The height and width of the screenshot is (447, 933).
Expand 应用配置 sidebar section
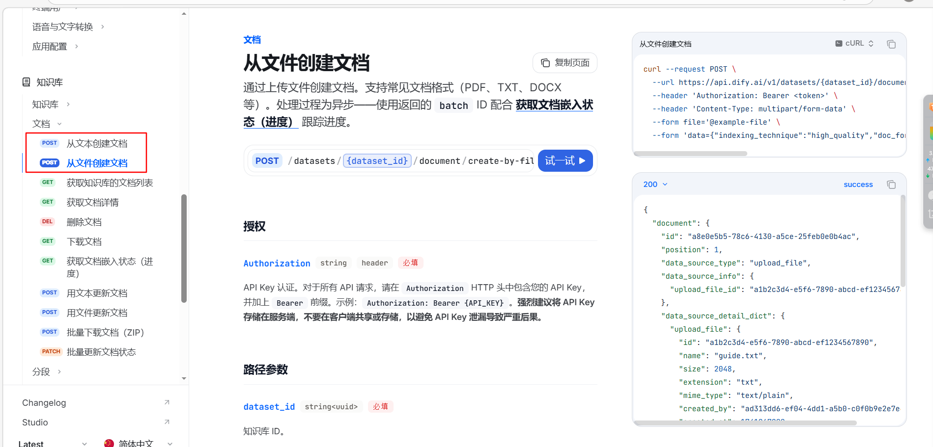(76, 46)
